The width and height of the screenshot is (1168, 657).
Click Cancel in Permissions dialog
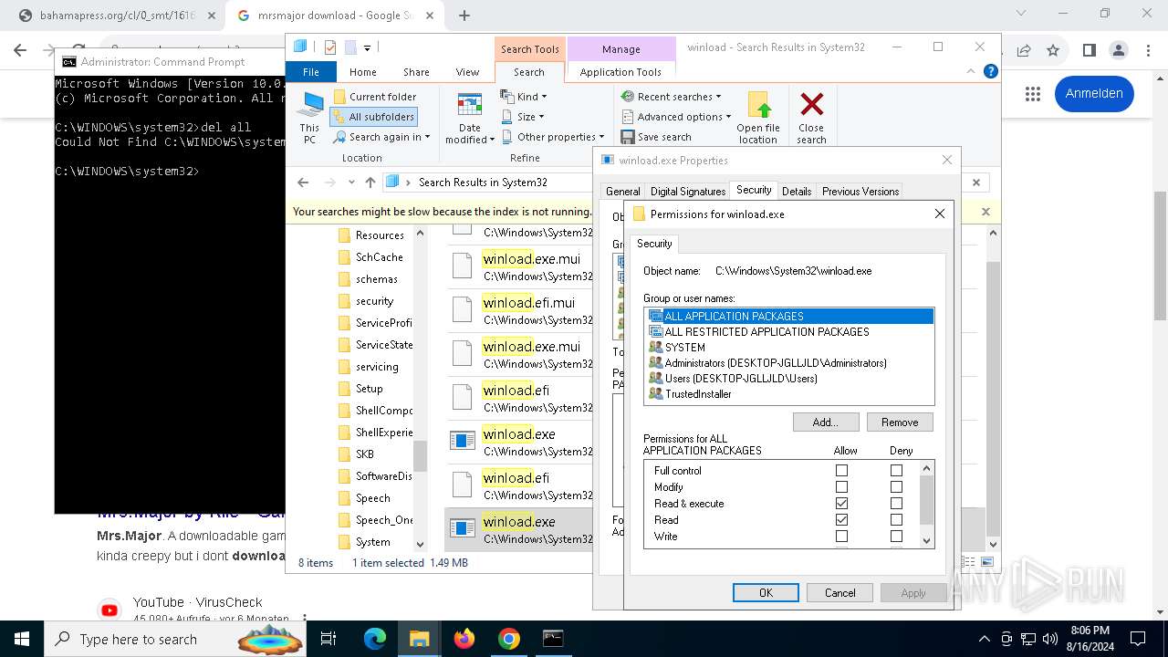(x=840, y=592)
